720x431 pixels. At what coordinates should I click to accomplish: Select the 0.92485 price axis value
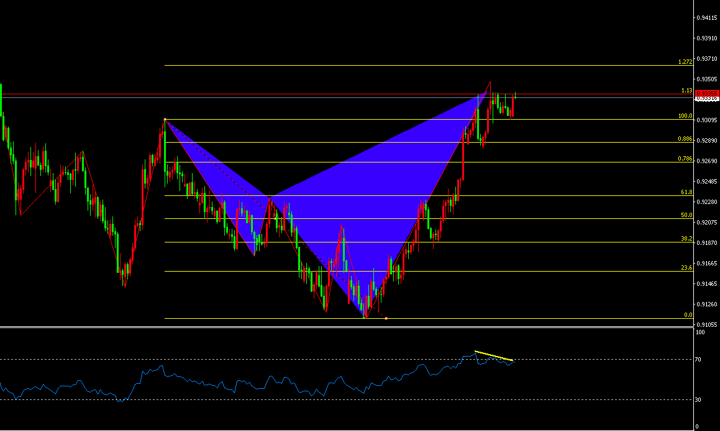(707, 181)
